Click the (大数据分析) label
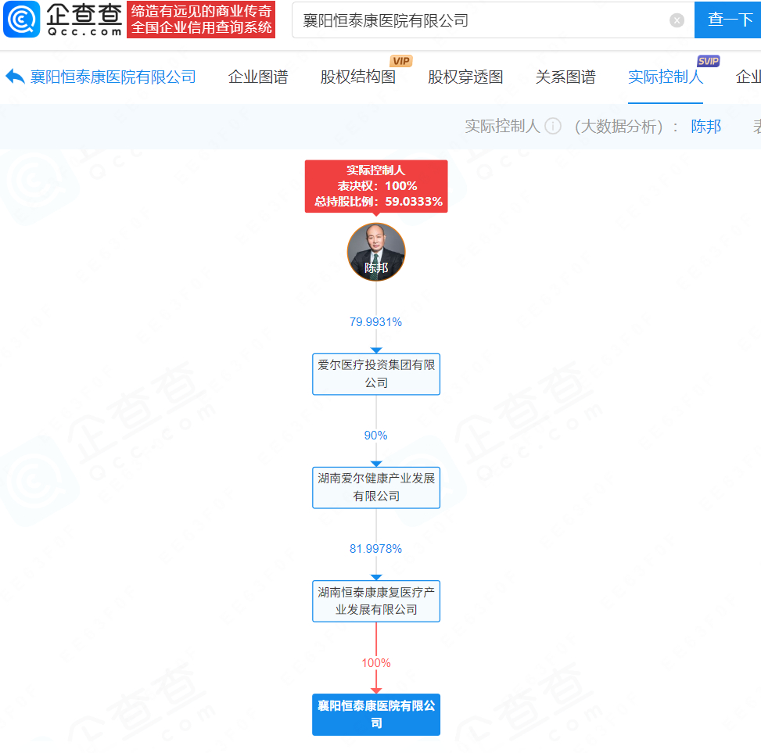 [619, 126]
